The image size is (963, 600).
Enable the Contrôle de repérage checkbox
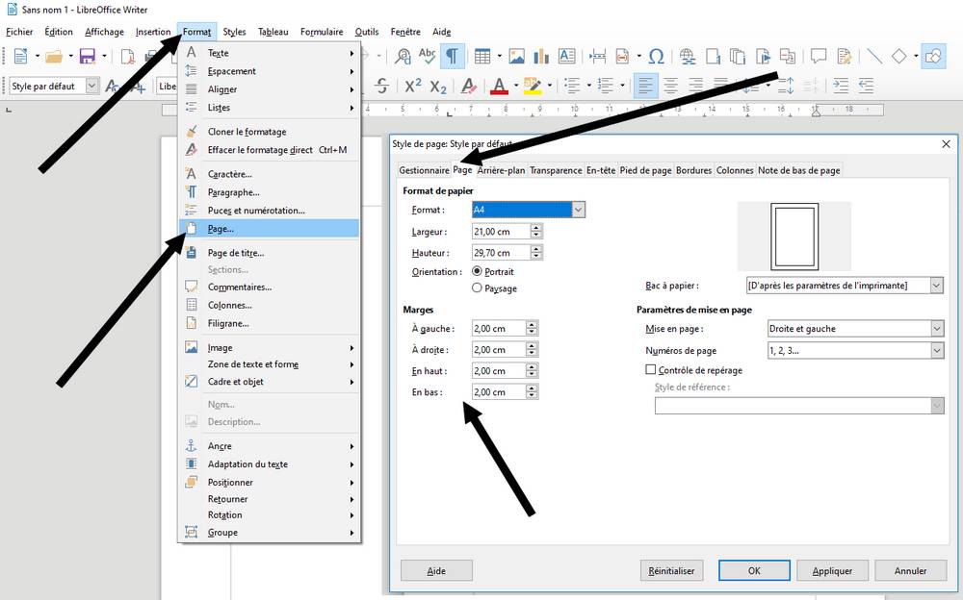point(651,370)
